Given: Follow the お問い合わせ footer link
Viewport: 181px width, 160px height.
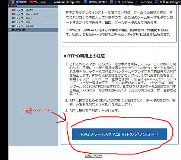Looking at the screenshot, I should (94, 156).
